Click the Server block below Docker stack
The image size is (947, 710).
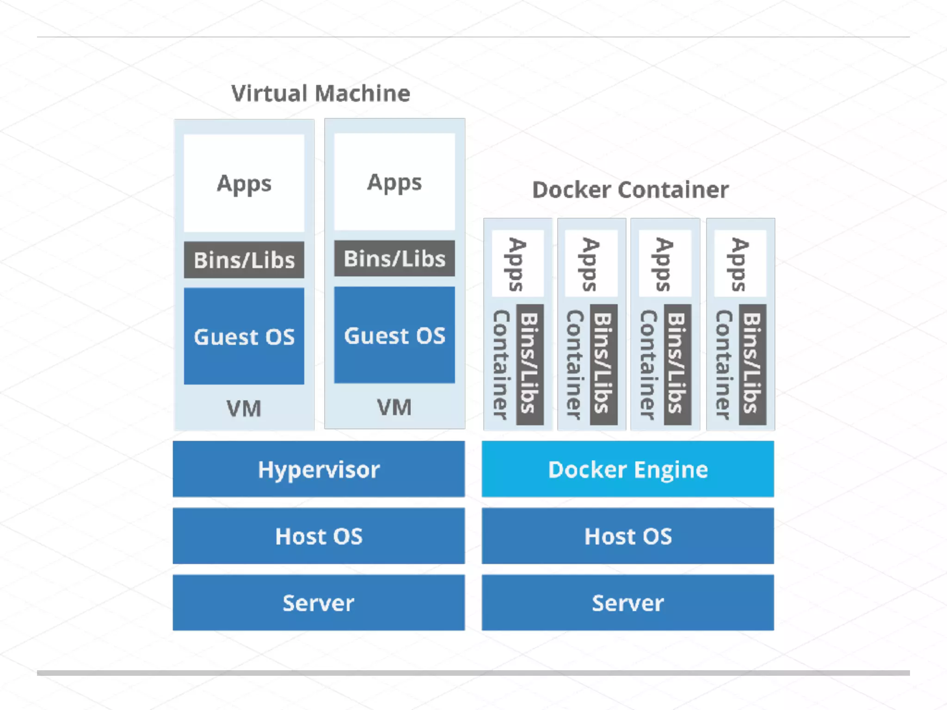tap(627, 603)
